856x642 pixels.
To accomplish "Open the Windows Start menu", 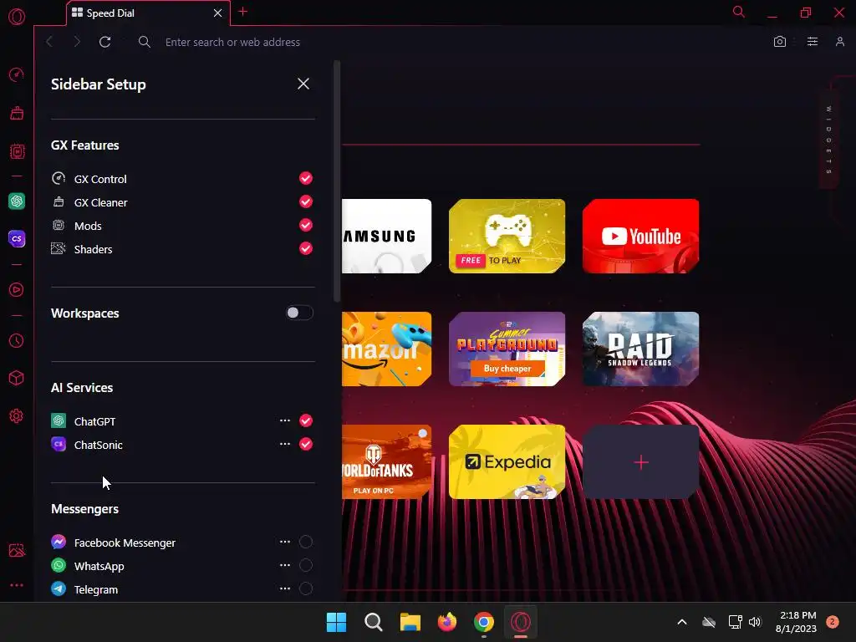I will 336,622.
